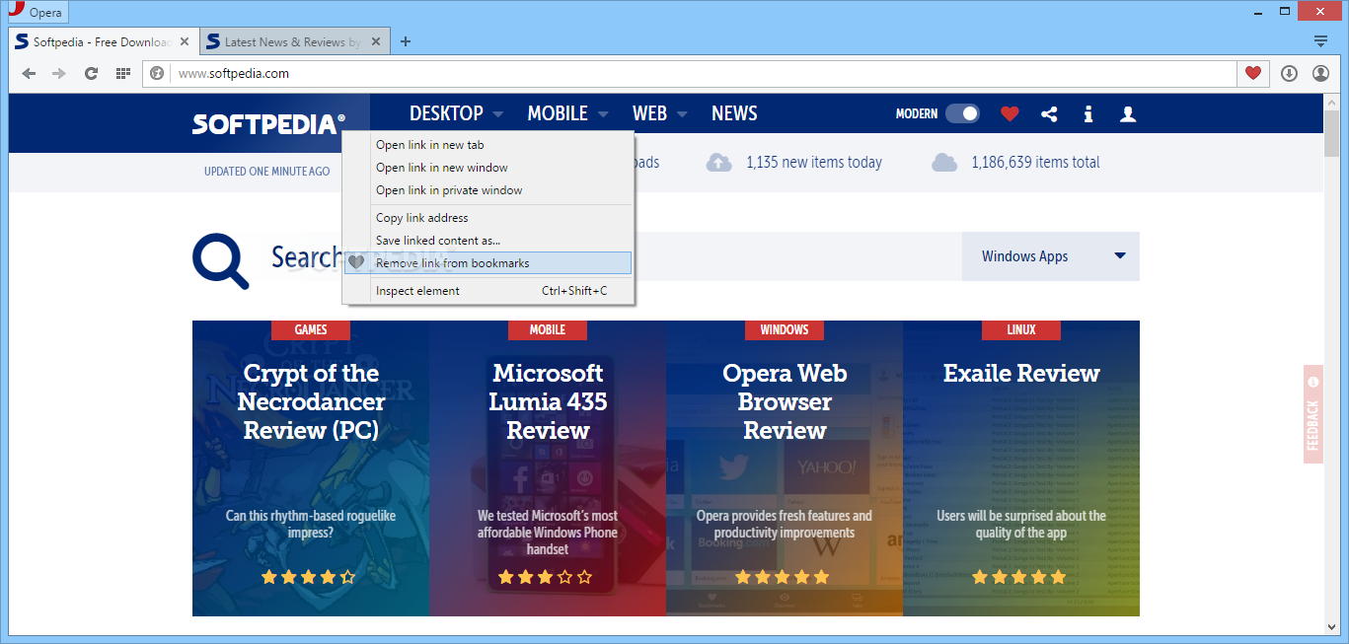Expand the Desktop menu arrow

click(498, 114)
